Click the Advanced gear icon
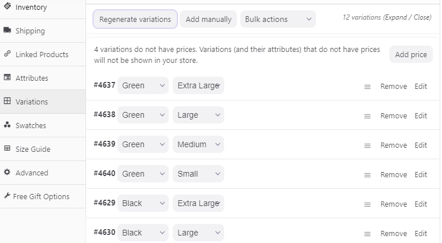The height and width of the screenshot is (243, 442). coord(7,173)
